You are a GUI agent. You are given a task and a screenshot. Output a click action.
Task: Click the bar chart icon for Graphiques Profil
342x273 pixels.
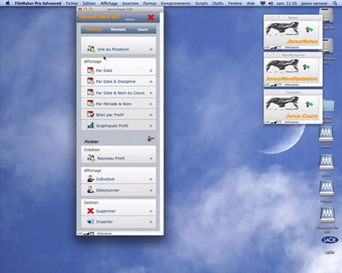click(90, 126)
